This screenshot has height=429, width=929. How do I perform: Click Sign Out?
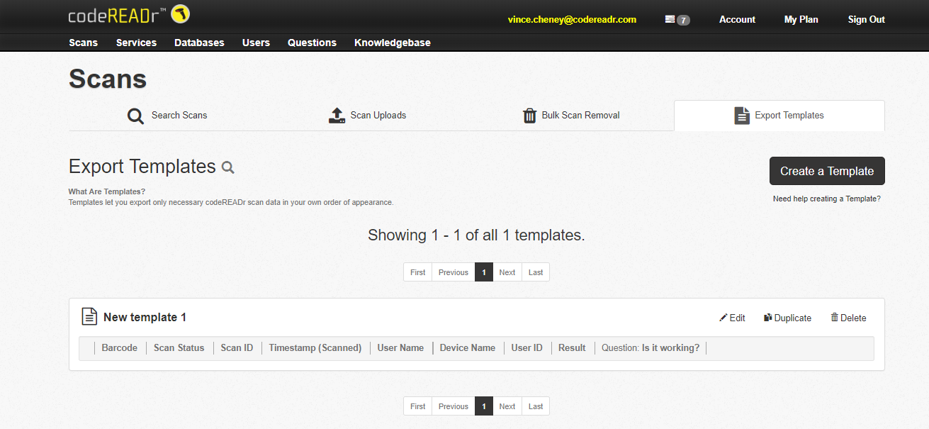tap(867, 20)
